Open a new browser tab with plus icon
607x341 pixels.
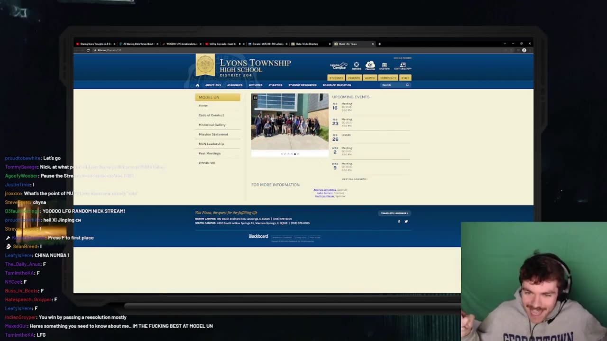pyautogui.click(x=379, y=44)
